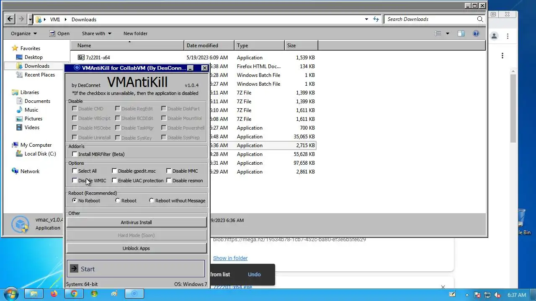536x301 pixels.
Task: Tick the Select All checkbox
Action: 75,171
